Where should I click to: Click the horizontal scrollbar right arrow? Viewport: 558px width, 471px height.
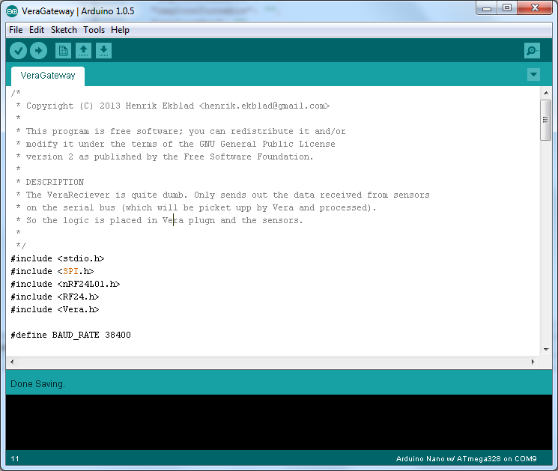[533, 362]
